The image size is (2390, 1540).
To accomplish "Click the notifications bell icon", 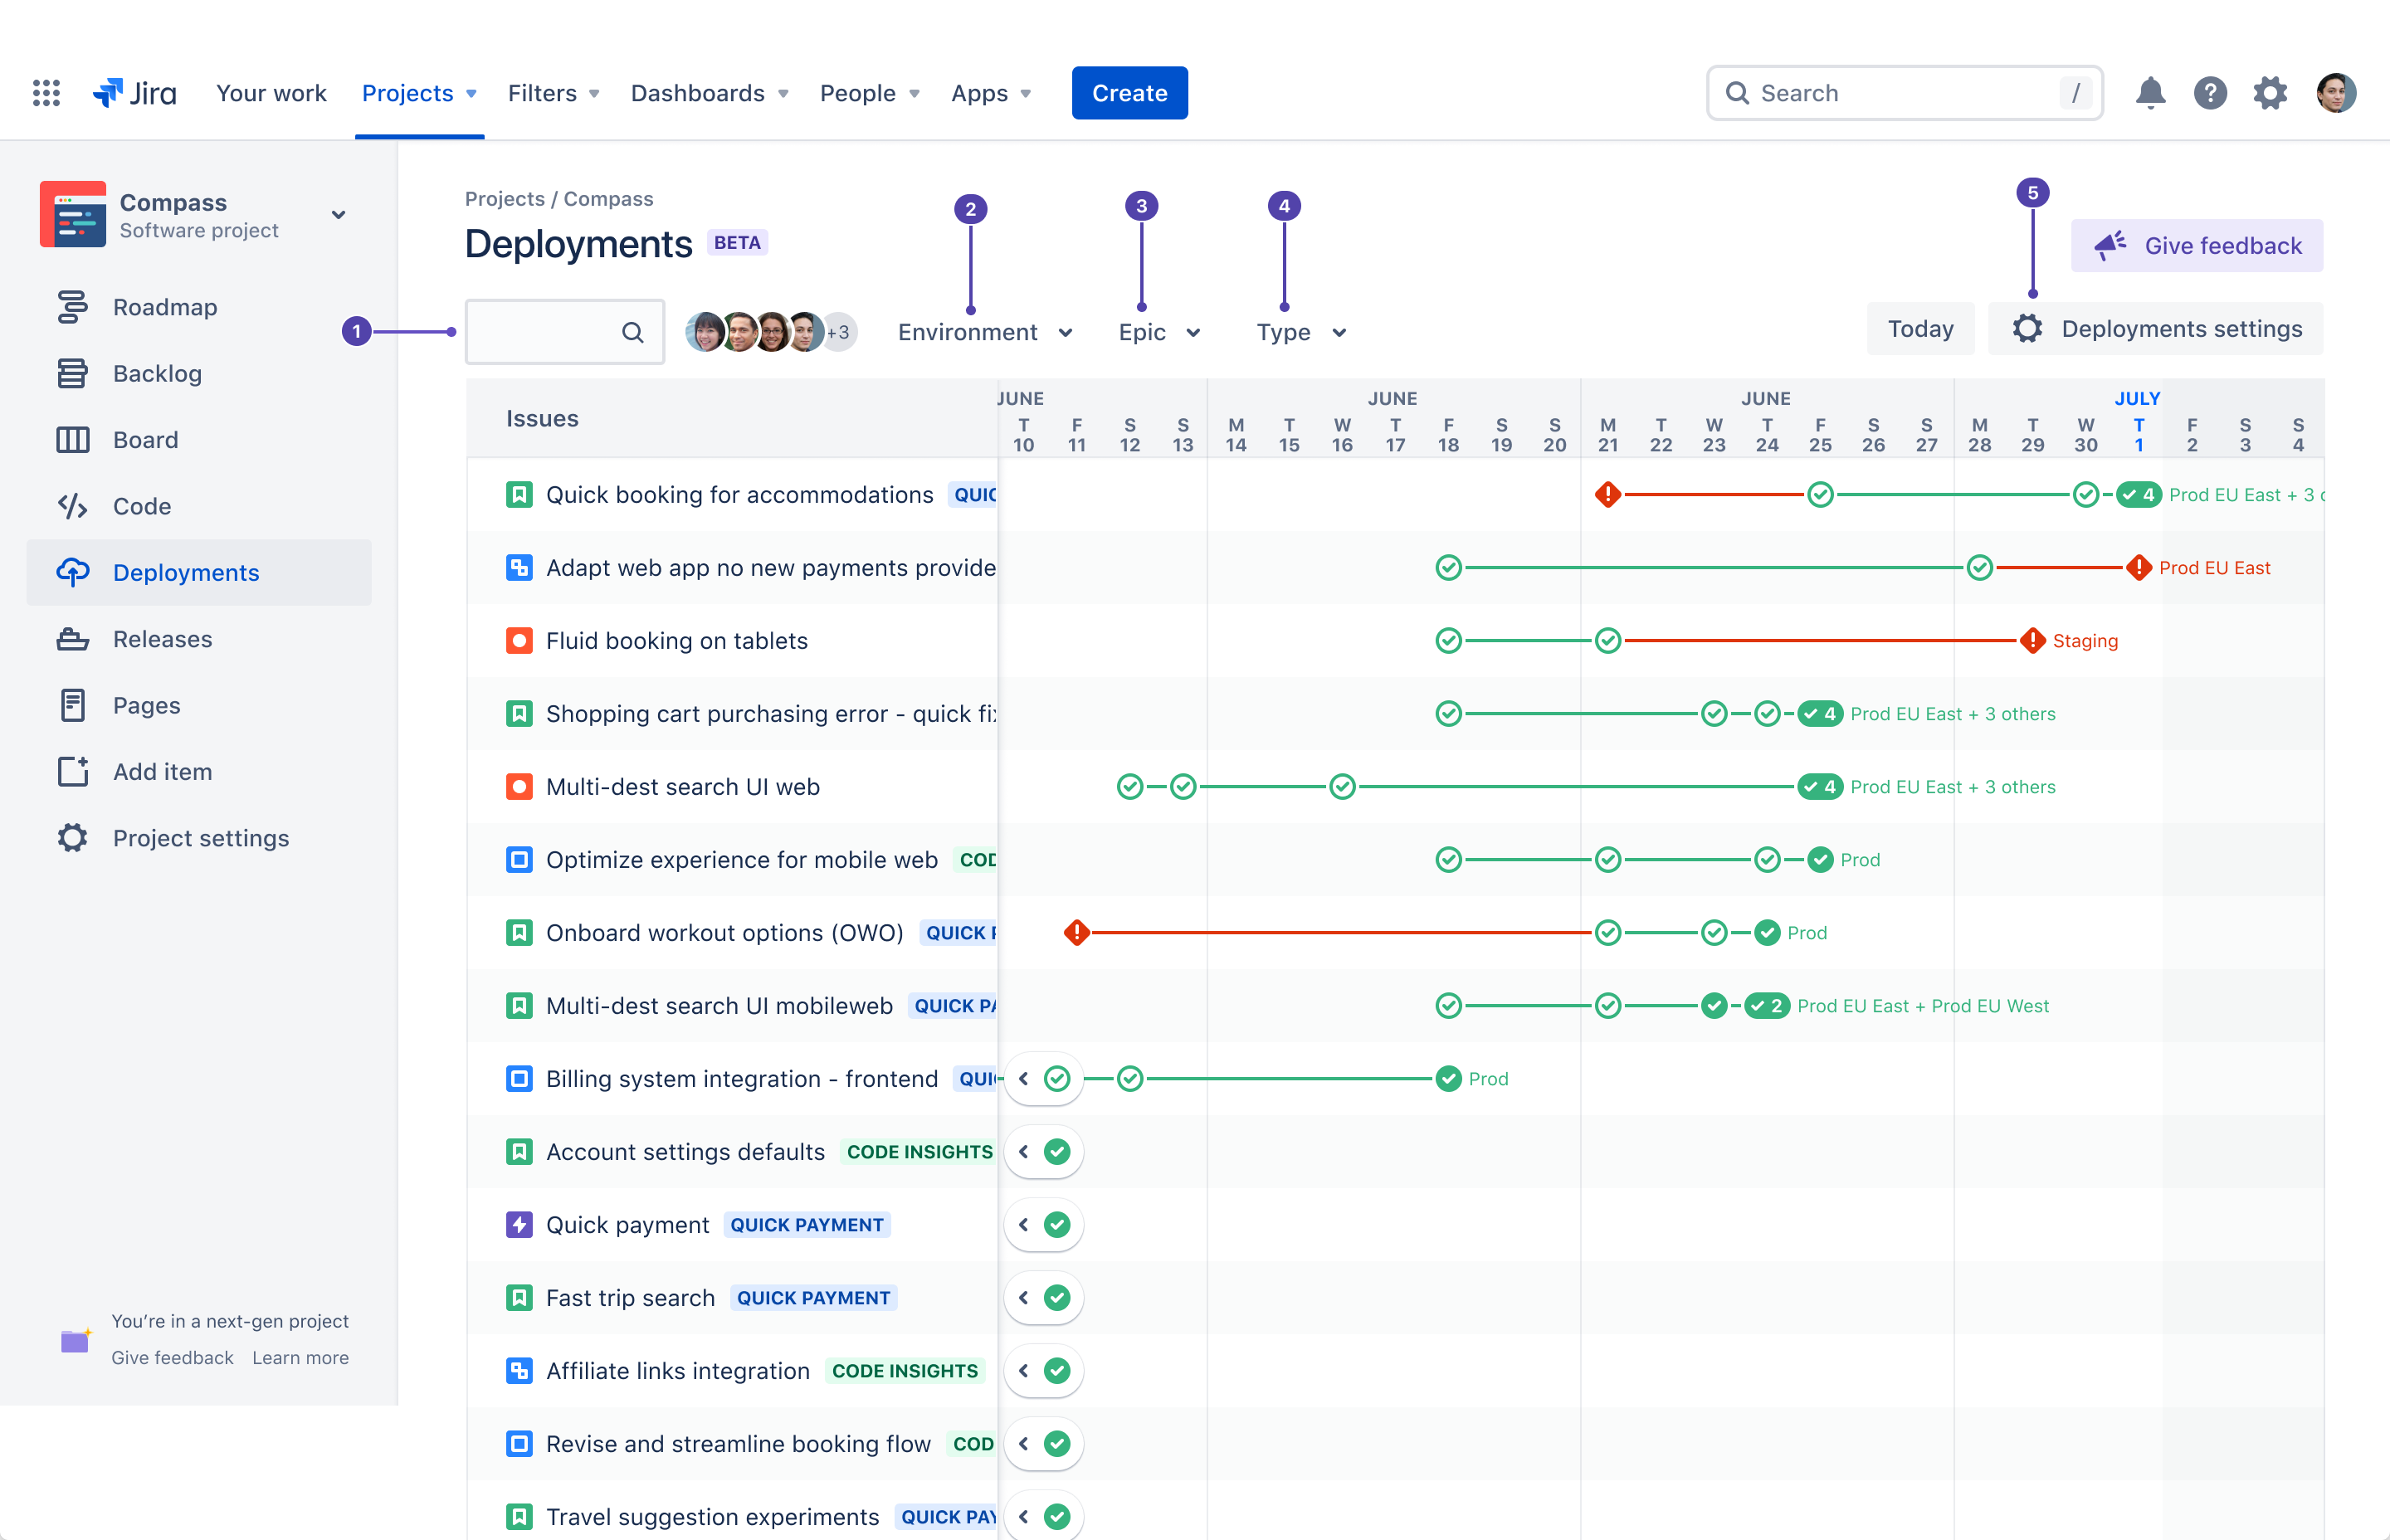I will (x=2150, y=92).
